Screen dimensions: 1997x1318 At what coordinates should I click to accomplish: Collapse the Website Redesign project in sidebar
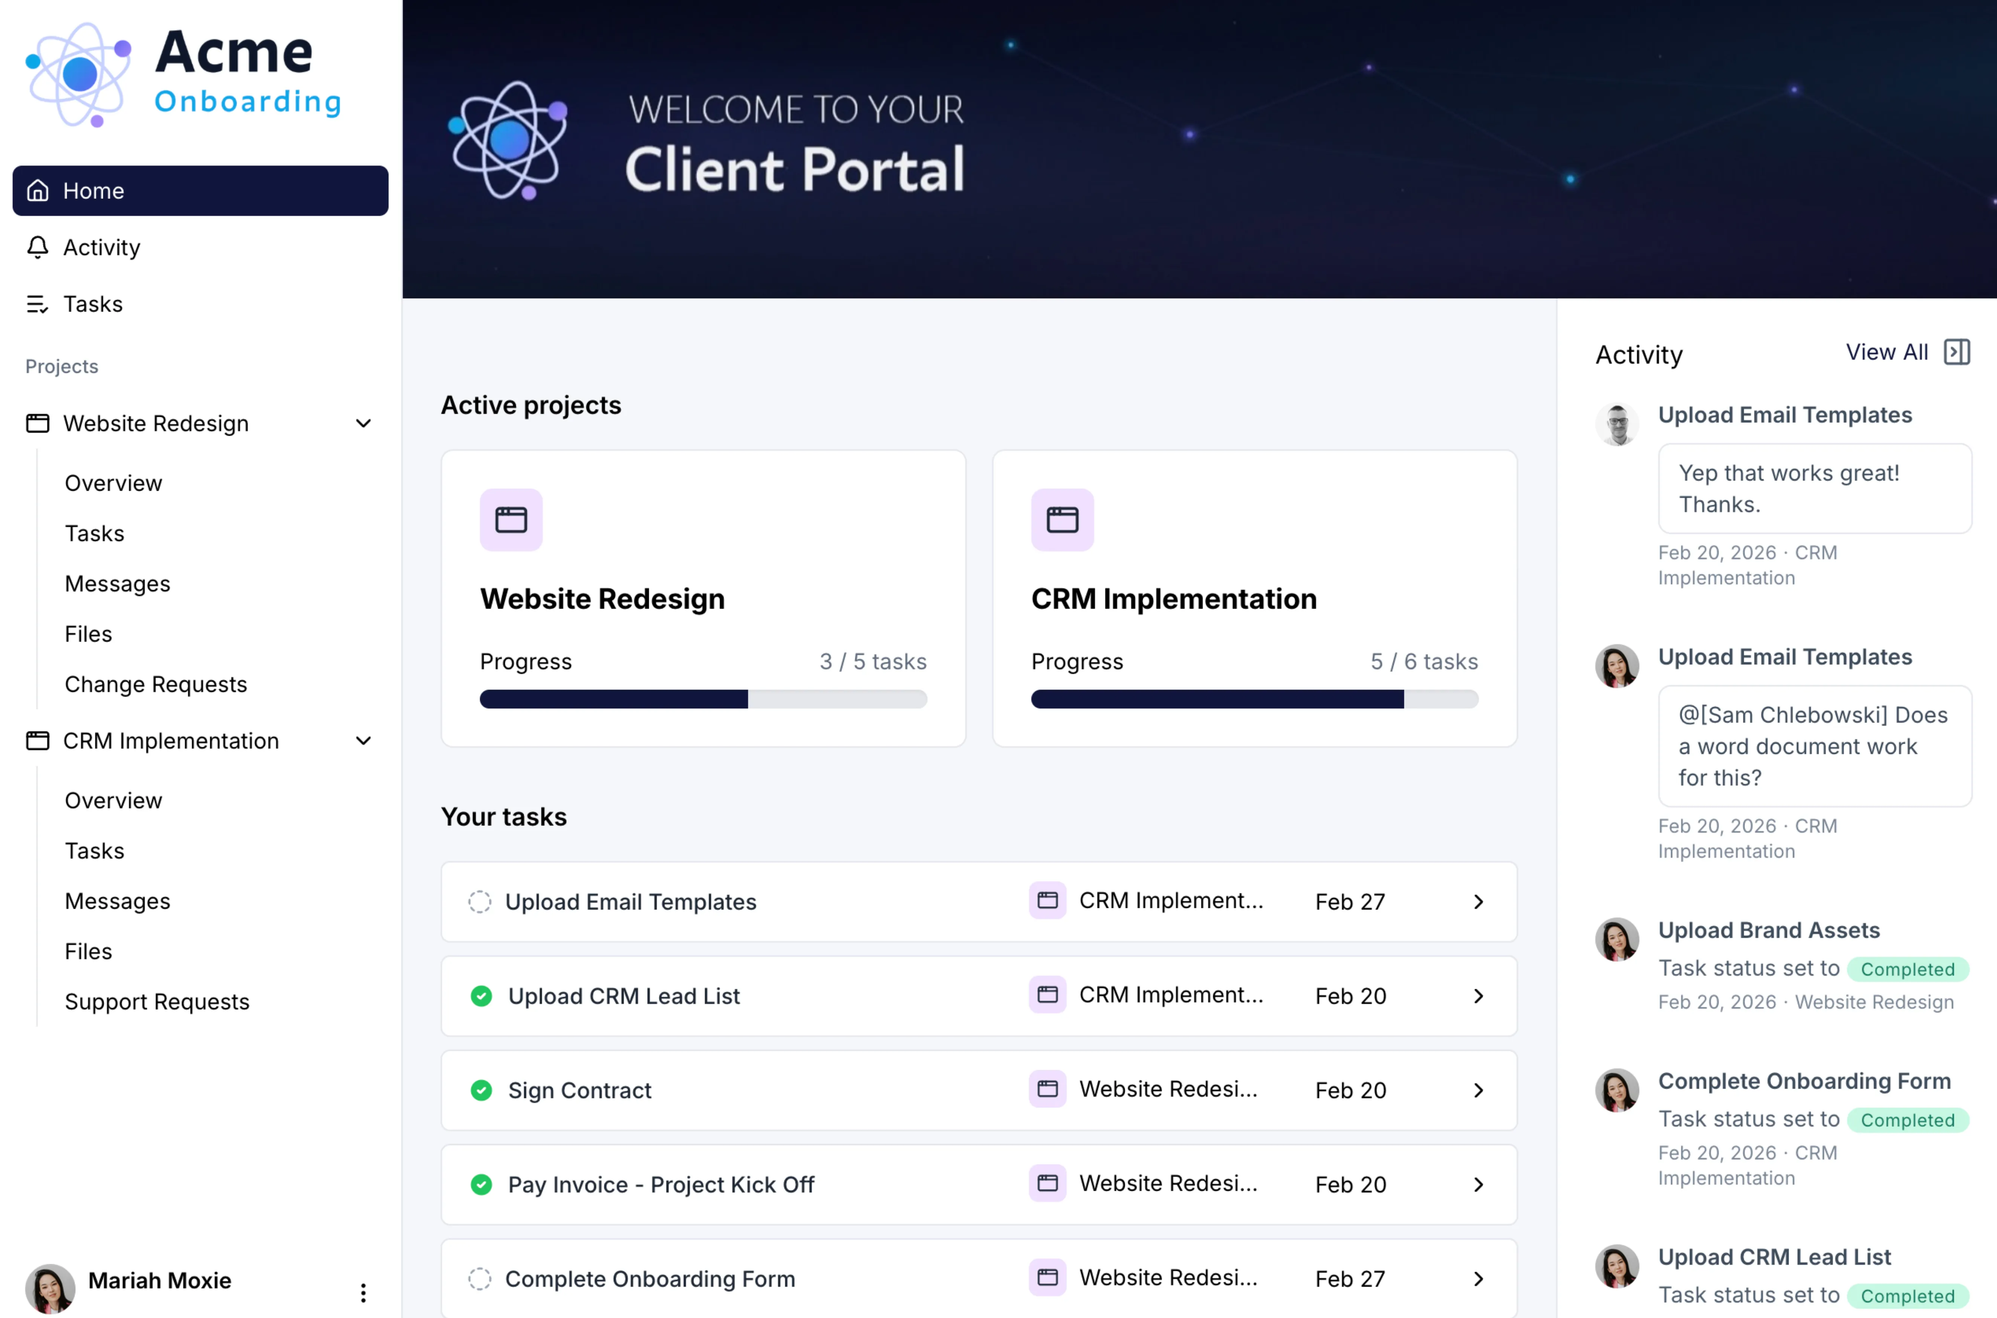coord(363,424)
